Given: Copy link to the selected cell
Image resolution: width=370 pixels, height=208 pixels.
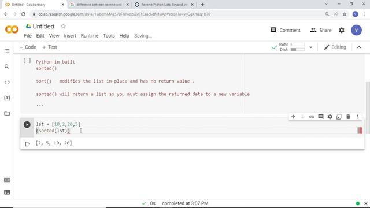Looking at the screenshot, I should coord(312,117).
